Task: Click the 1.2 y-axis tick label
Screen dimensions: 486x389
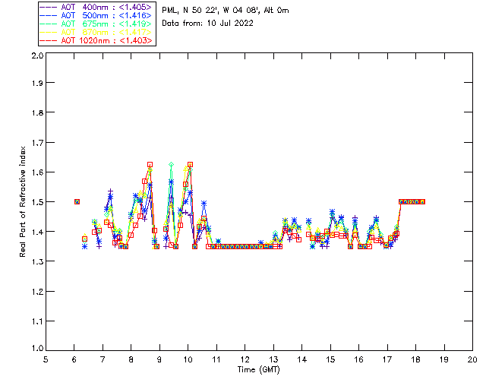Action: click(x=37, y=292)
